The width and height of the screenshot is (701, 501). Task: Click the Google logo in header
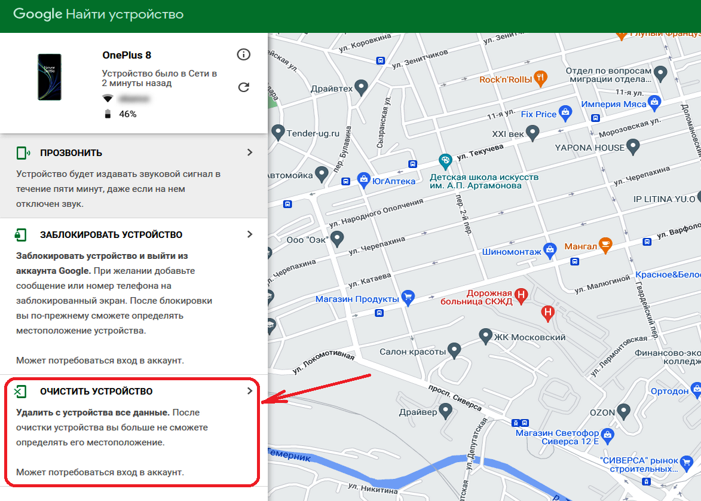pos(38,14)
